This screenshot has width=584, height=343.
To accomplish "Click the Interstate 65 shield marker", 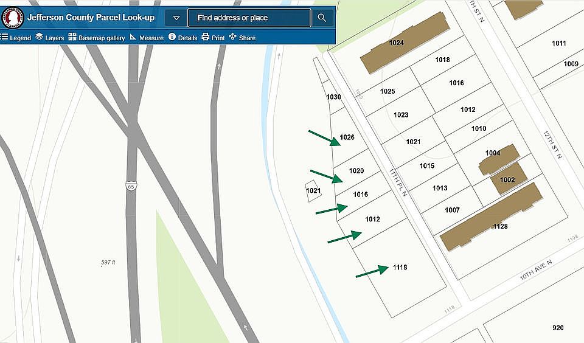I will [x=131, y=186].
